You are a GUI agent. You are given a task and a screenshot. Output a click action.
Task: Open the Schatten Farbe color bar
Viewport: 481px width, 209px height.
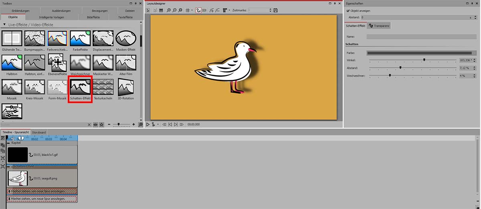(422, 53)
